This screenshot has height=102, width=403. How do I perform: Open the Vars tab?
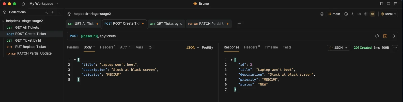[139, 47]
